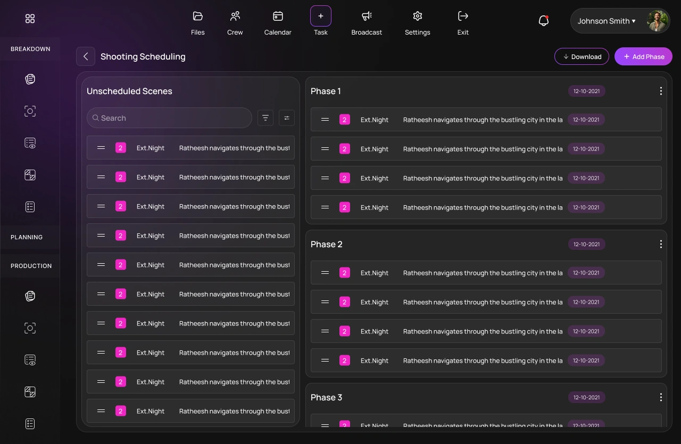Open the sliders adjustment control beside the filter

(x=286, y=118)
